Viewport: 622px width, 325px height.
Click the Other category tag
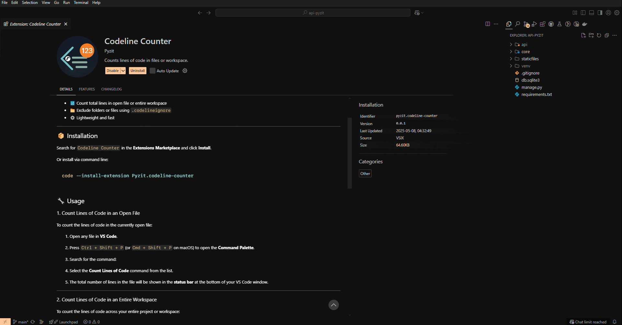pyautogui.click(x=365, y=174)
